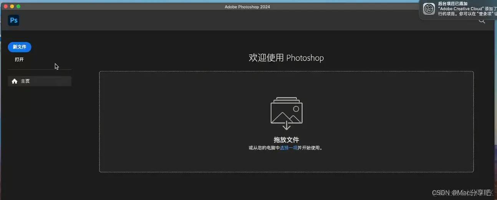Image resolution: width=497 pixels, height=200 pixels.
Task: Click the 拖放文件 heading text
Action: [x=287, y=140]
